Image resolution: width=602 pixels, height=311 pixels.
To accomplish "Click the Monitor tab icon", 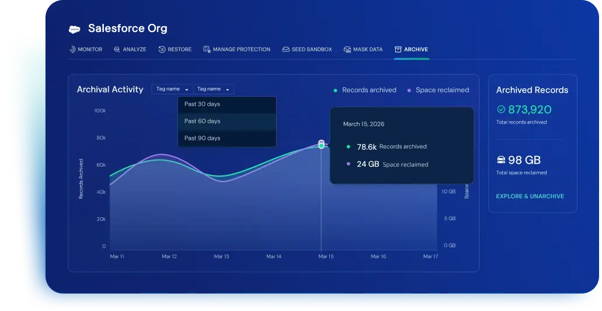I will click(x=72, y=50).
